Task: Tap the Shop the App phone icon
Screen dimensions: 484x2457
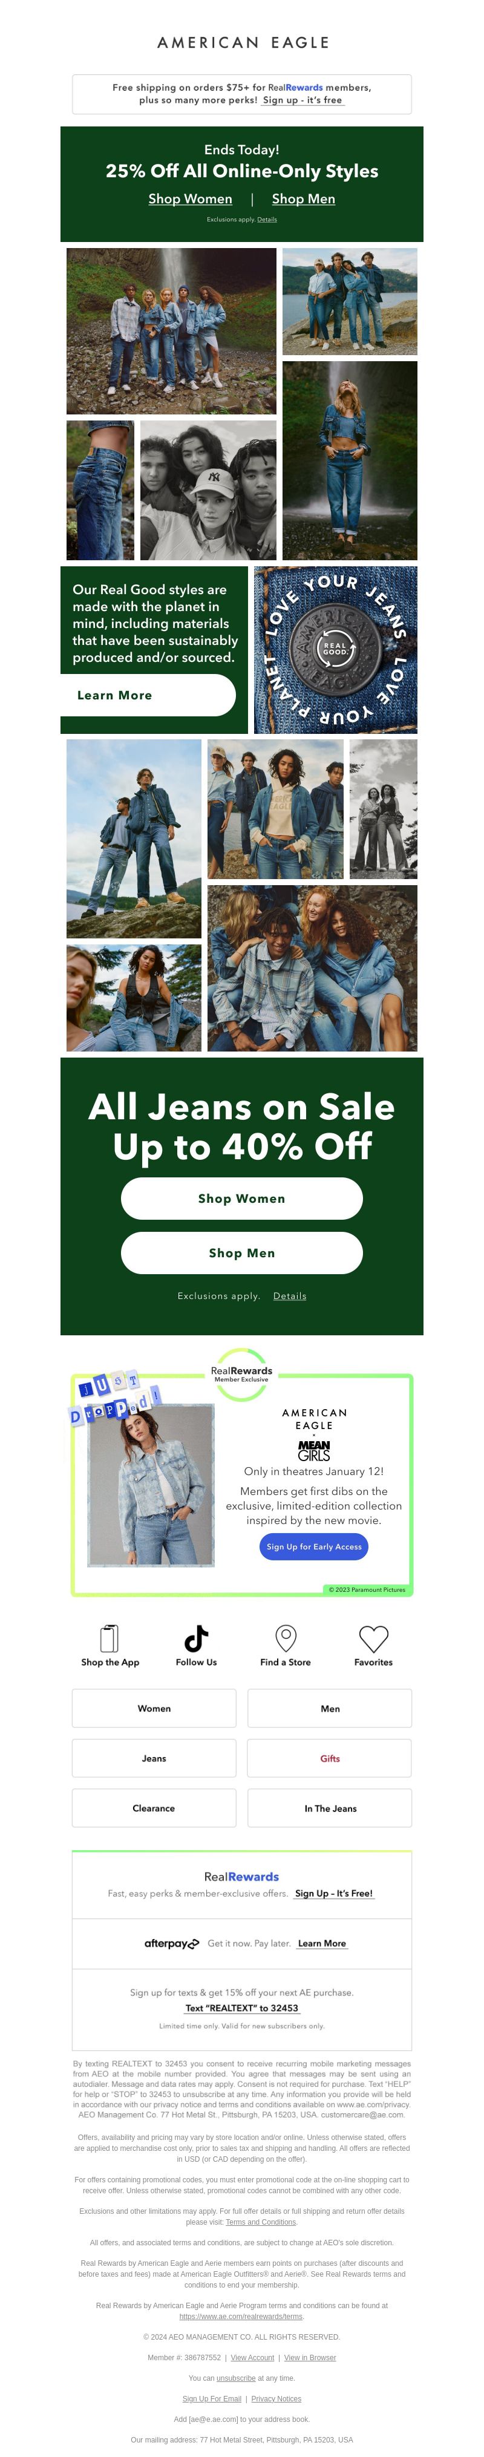Action: tap(110, 1638)
